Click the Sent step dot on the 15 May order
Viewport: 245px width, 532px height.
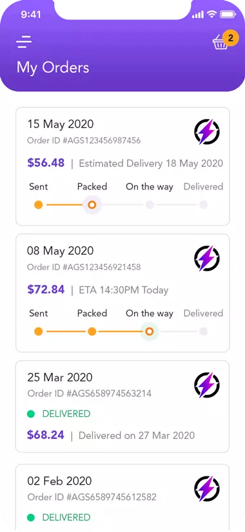tap(39, 205)
